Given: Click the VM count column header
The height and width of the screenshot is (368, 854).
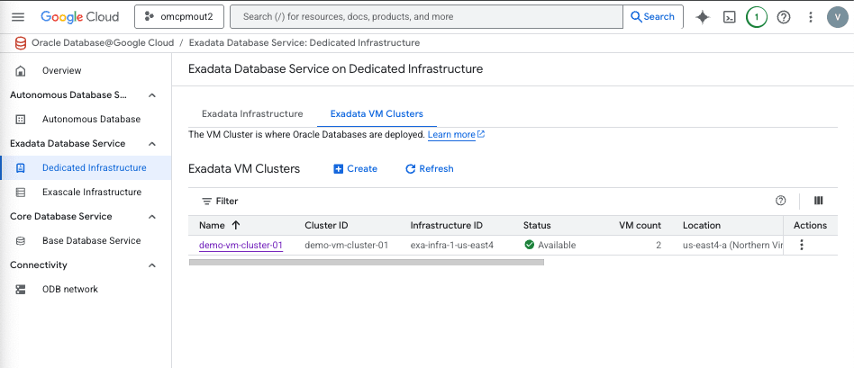Looking at the screenshot, I should 640,225.
